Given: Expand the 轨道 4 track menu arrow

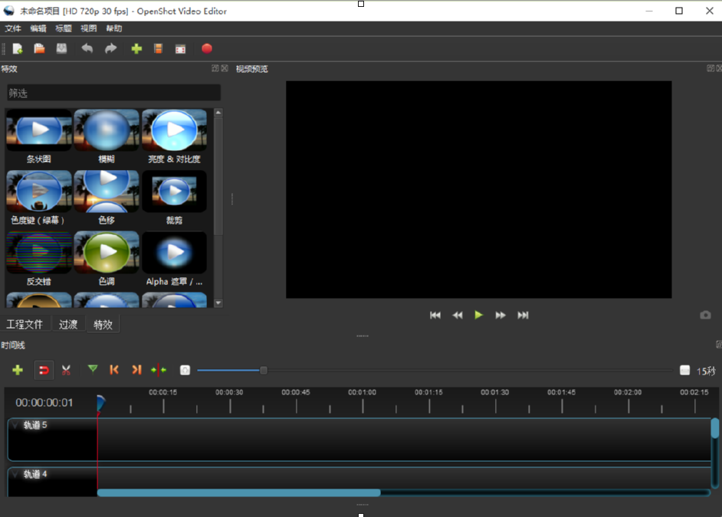Looking at the screenshot, I should [15, 474].
